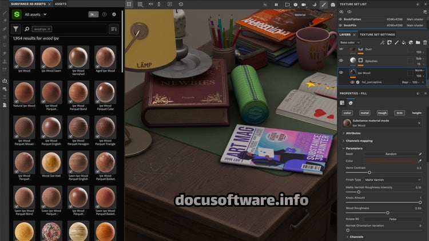This screenshot has height=241, width=429.
Task: Toggle visibility of Splashes layer
Action: 341,61
